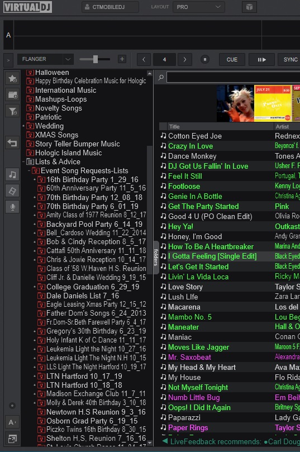Click the CUE button
Screen dimensions: 300x452
click(232, 59)
